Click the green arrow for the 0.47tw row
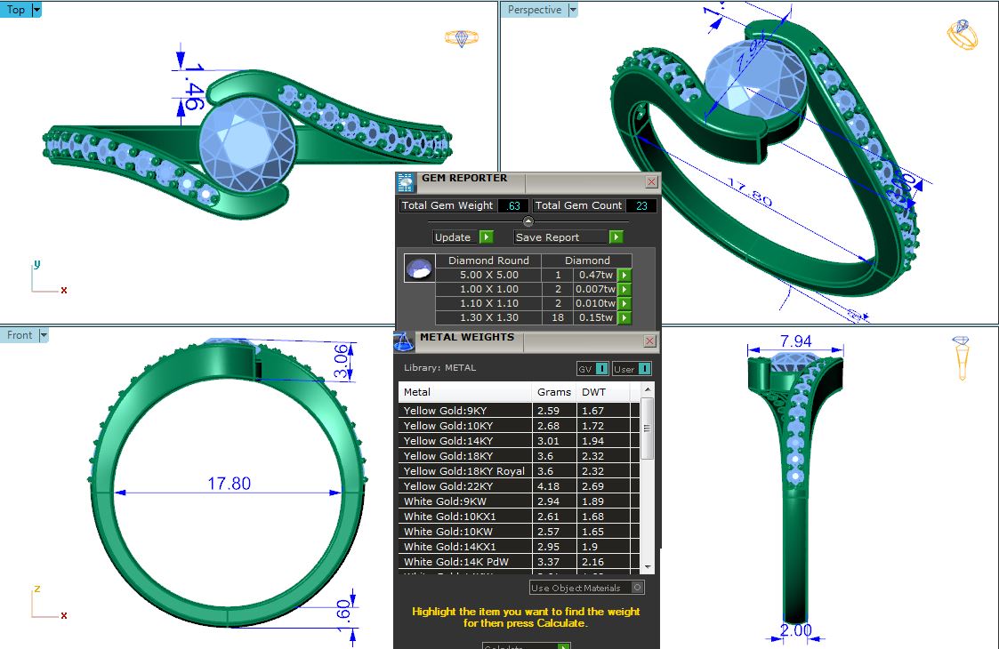This screenshot has height=649, width=999. [624, 275]
